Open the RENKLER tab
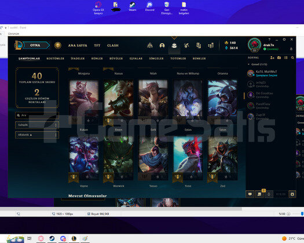The image size is (304, 243). [x=199, y=58]
